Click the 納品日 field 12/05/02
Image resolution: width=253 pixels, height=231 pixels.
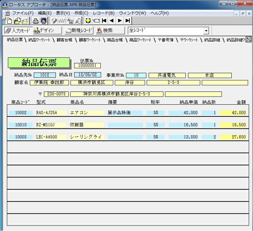pyautogui.click(x=88, y=75)
